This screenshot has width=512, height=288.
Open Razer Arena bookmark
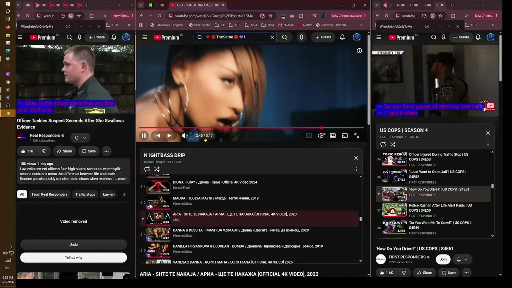coord(199,25)
